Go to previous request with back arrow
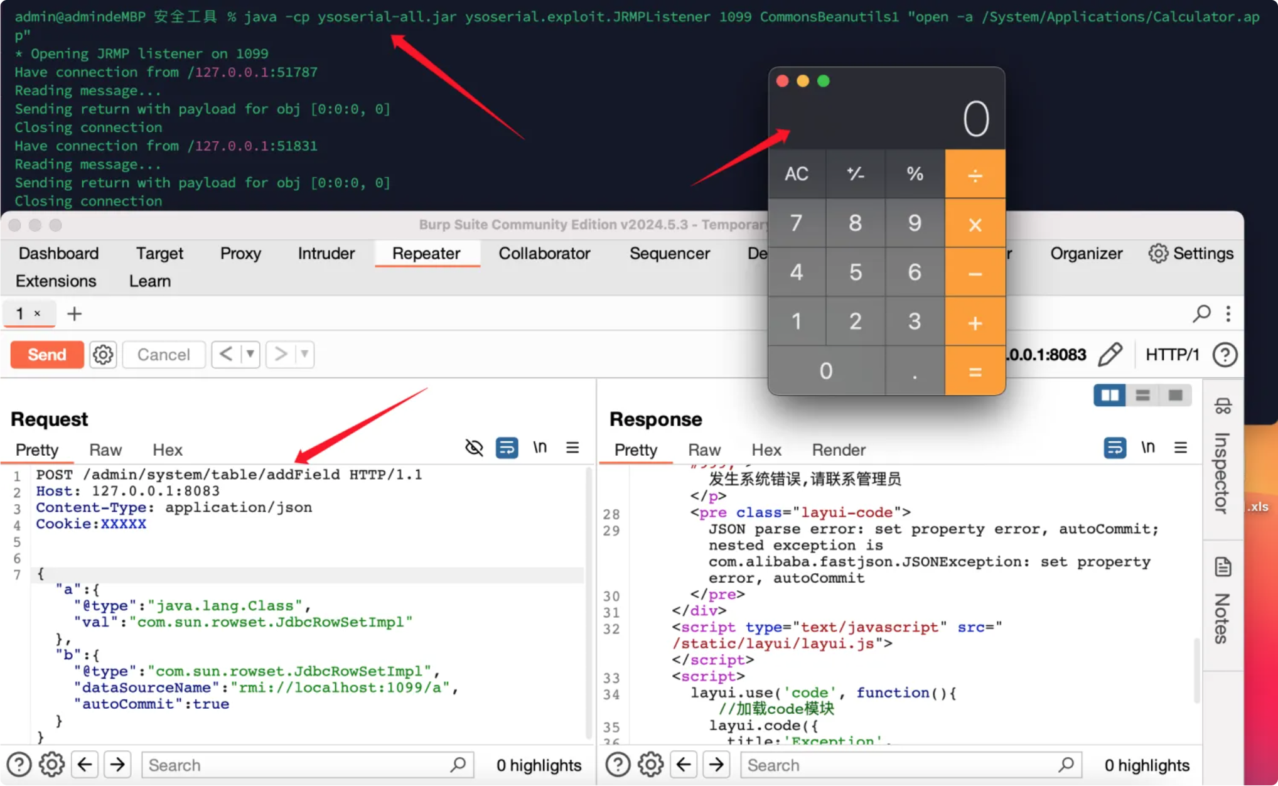 [x=226, y=354]
